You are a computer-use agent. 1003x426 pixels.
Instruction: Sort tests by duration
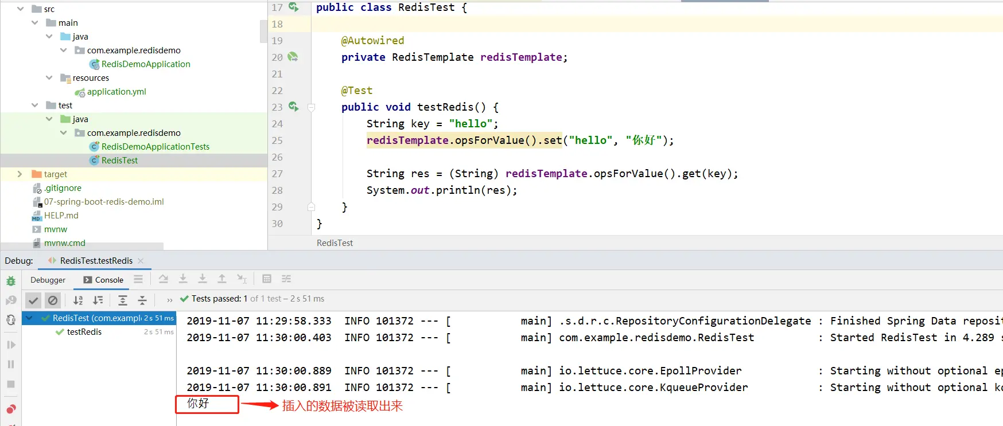[98, 300]
